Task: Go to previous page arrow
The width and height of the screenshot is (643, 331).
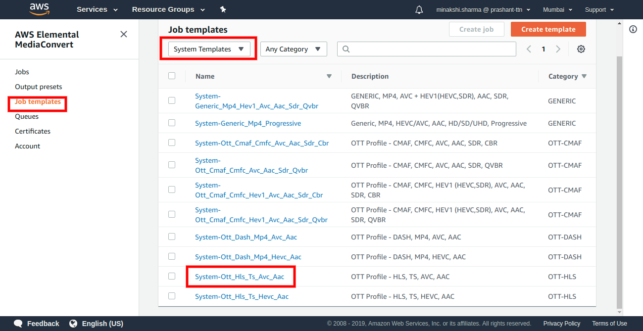Action: click(529, 49)
